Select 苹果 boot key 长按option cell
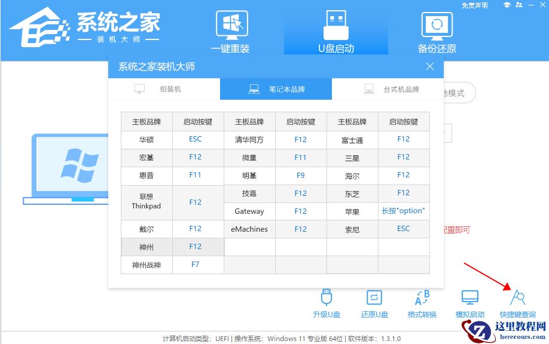Screen dimensions: 549x344 (403, 211)
